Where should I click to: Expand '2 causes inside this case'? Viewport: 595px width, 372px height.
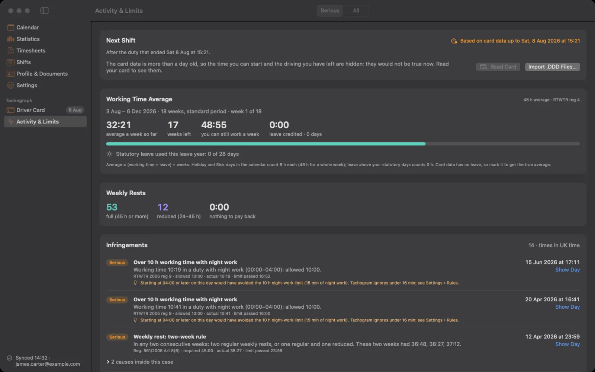[x=140, y=362]
